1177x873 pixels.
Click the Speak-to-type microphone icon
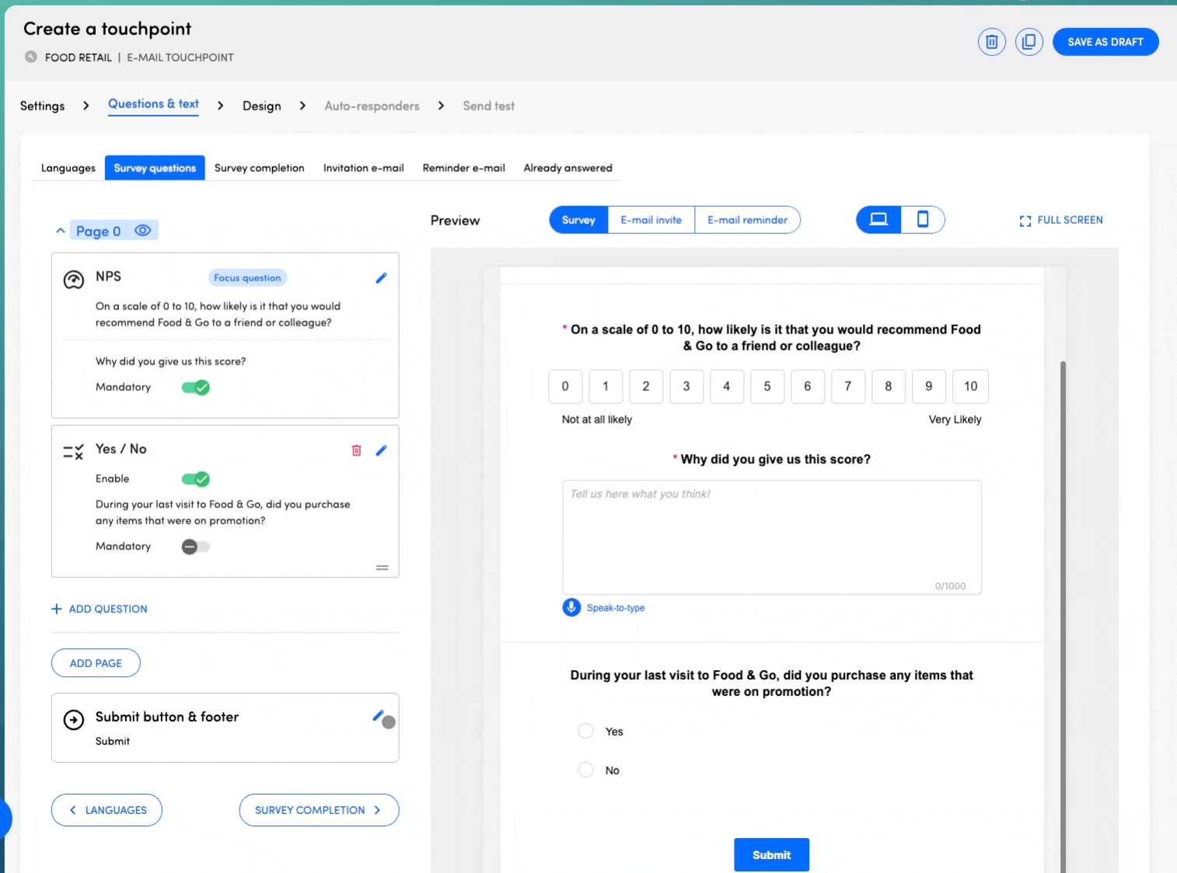571,608
